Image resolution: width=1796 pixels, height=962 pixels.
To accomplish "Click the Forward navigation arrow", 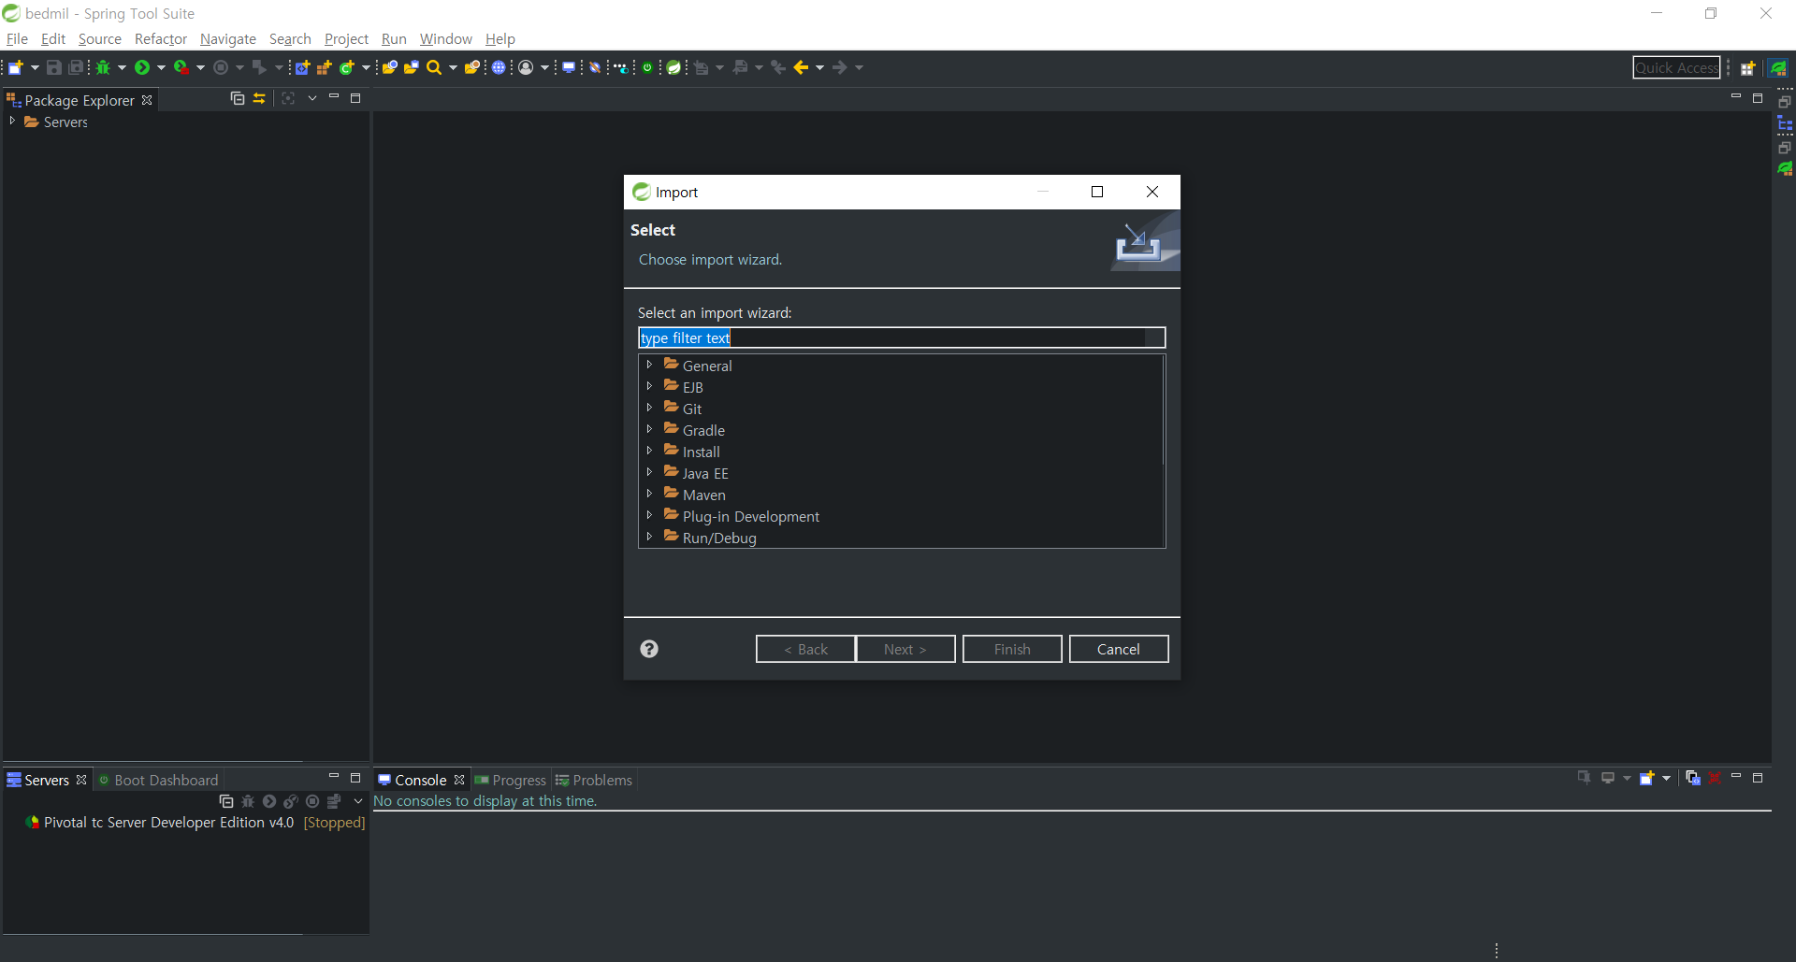I will [840, 67].
